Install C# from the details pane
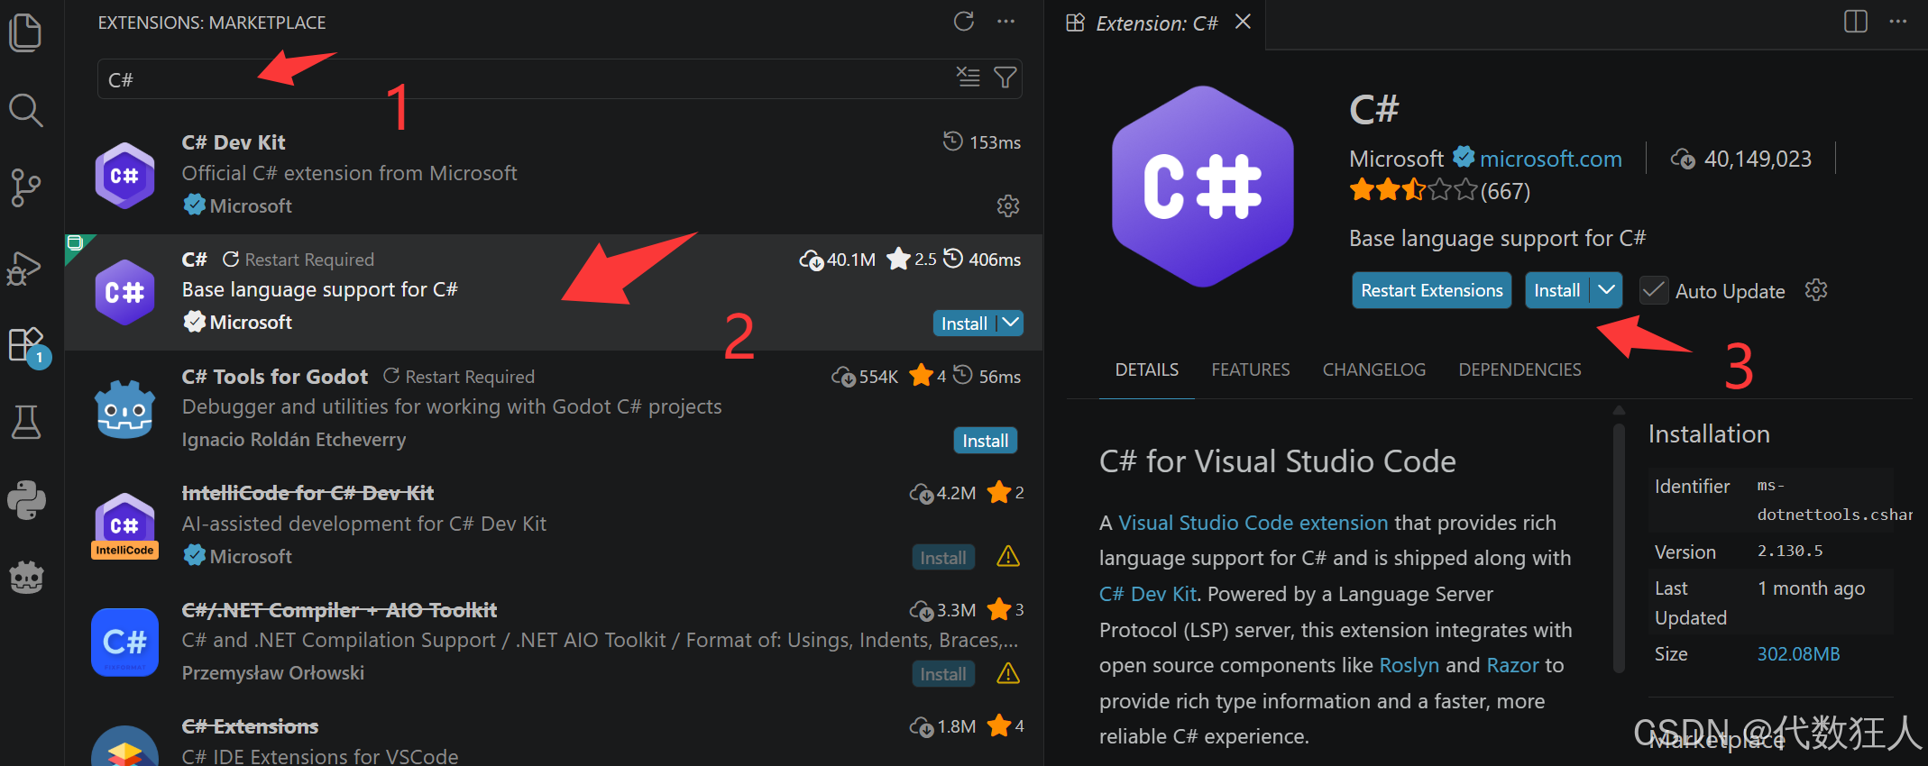1928x766 pixels. point(1557,290)
